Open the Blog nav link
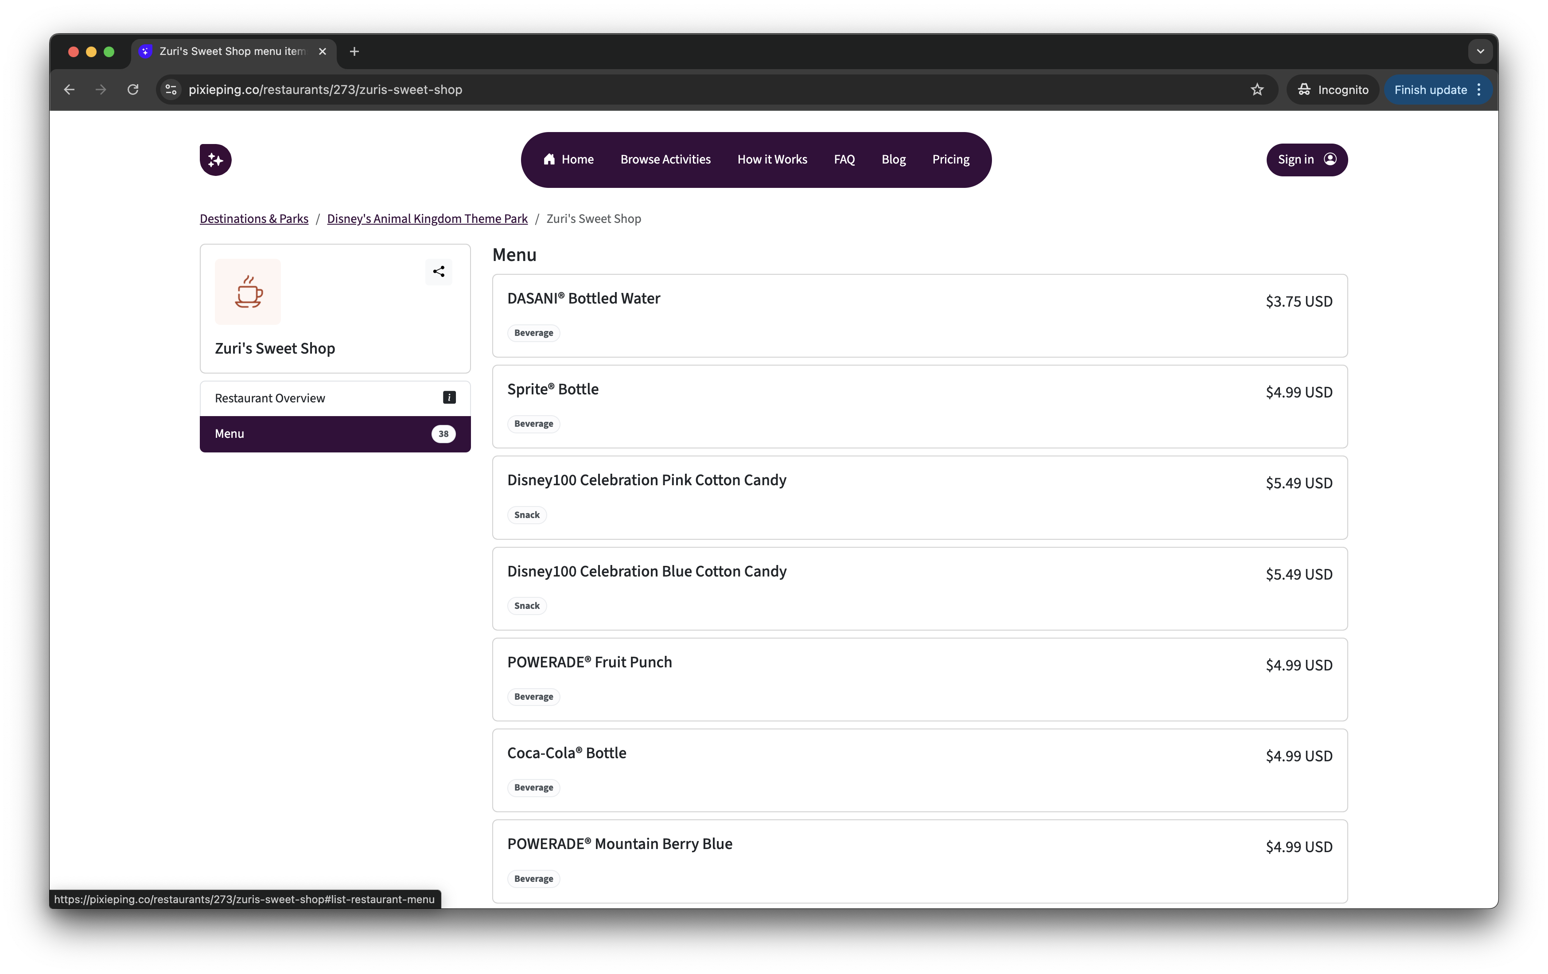This screenshot has width=1548, height=974. pos(893,160)
